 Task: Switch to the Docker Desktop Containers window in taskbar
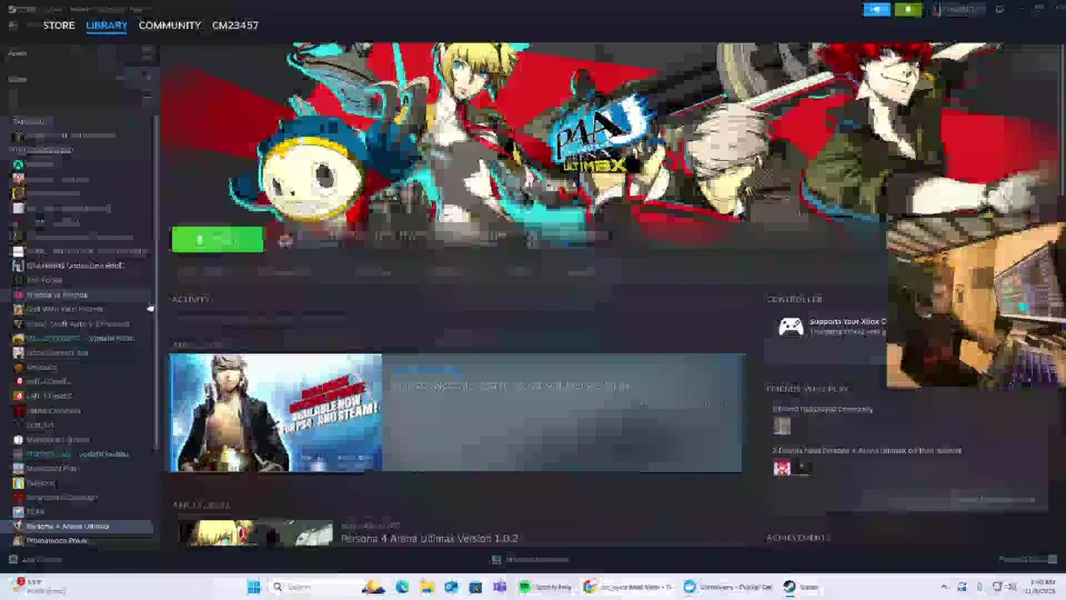pyautogui.click(x=728, y=587)
